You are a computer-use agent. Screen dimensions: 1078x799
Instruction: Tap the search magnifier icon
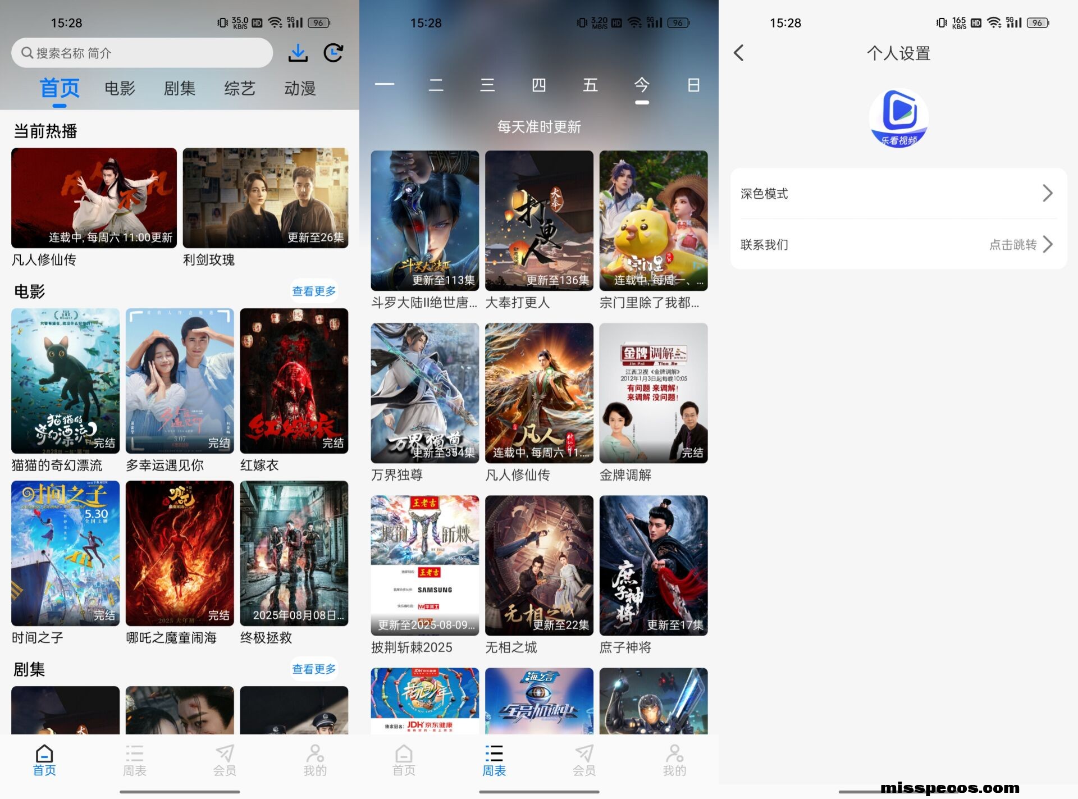pyautogui.click(x=27, y=53)
